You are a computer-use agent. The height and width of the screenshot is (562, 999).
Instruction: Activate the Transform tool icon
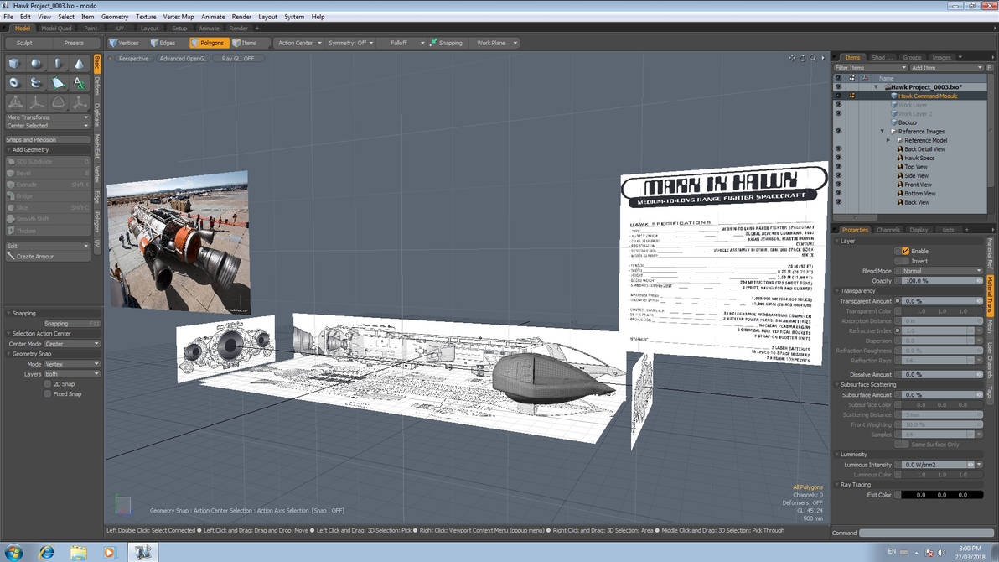click(x=14, y=102)
